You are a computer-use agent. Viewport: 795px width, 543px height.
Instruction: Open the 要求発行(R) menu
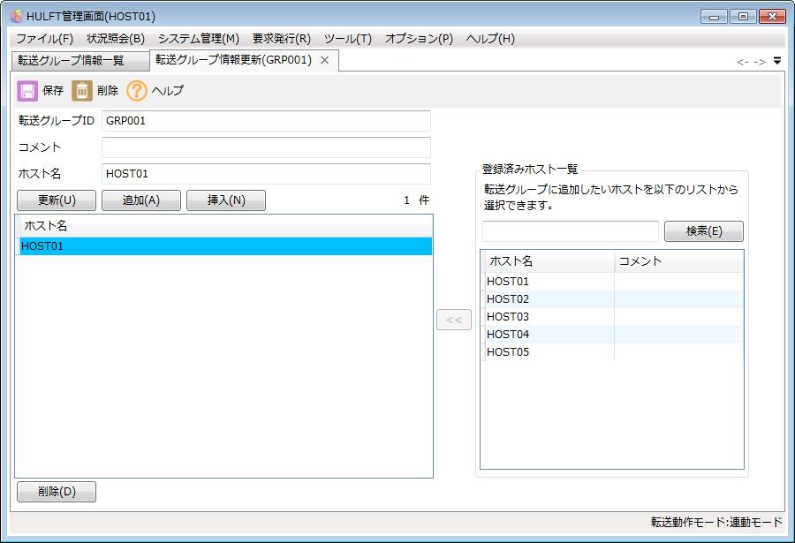tap(282, 39)
